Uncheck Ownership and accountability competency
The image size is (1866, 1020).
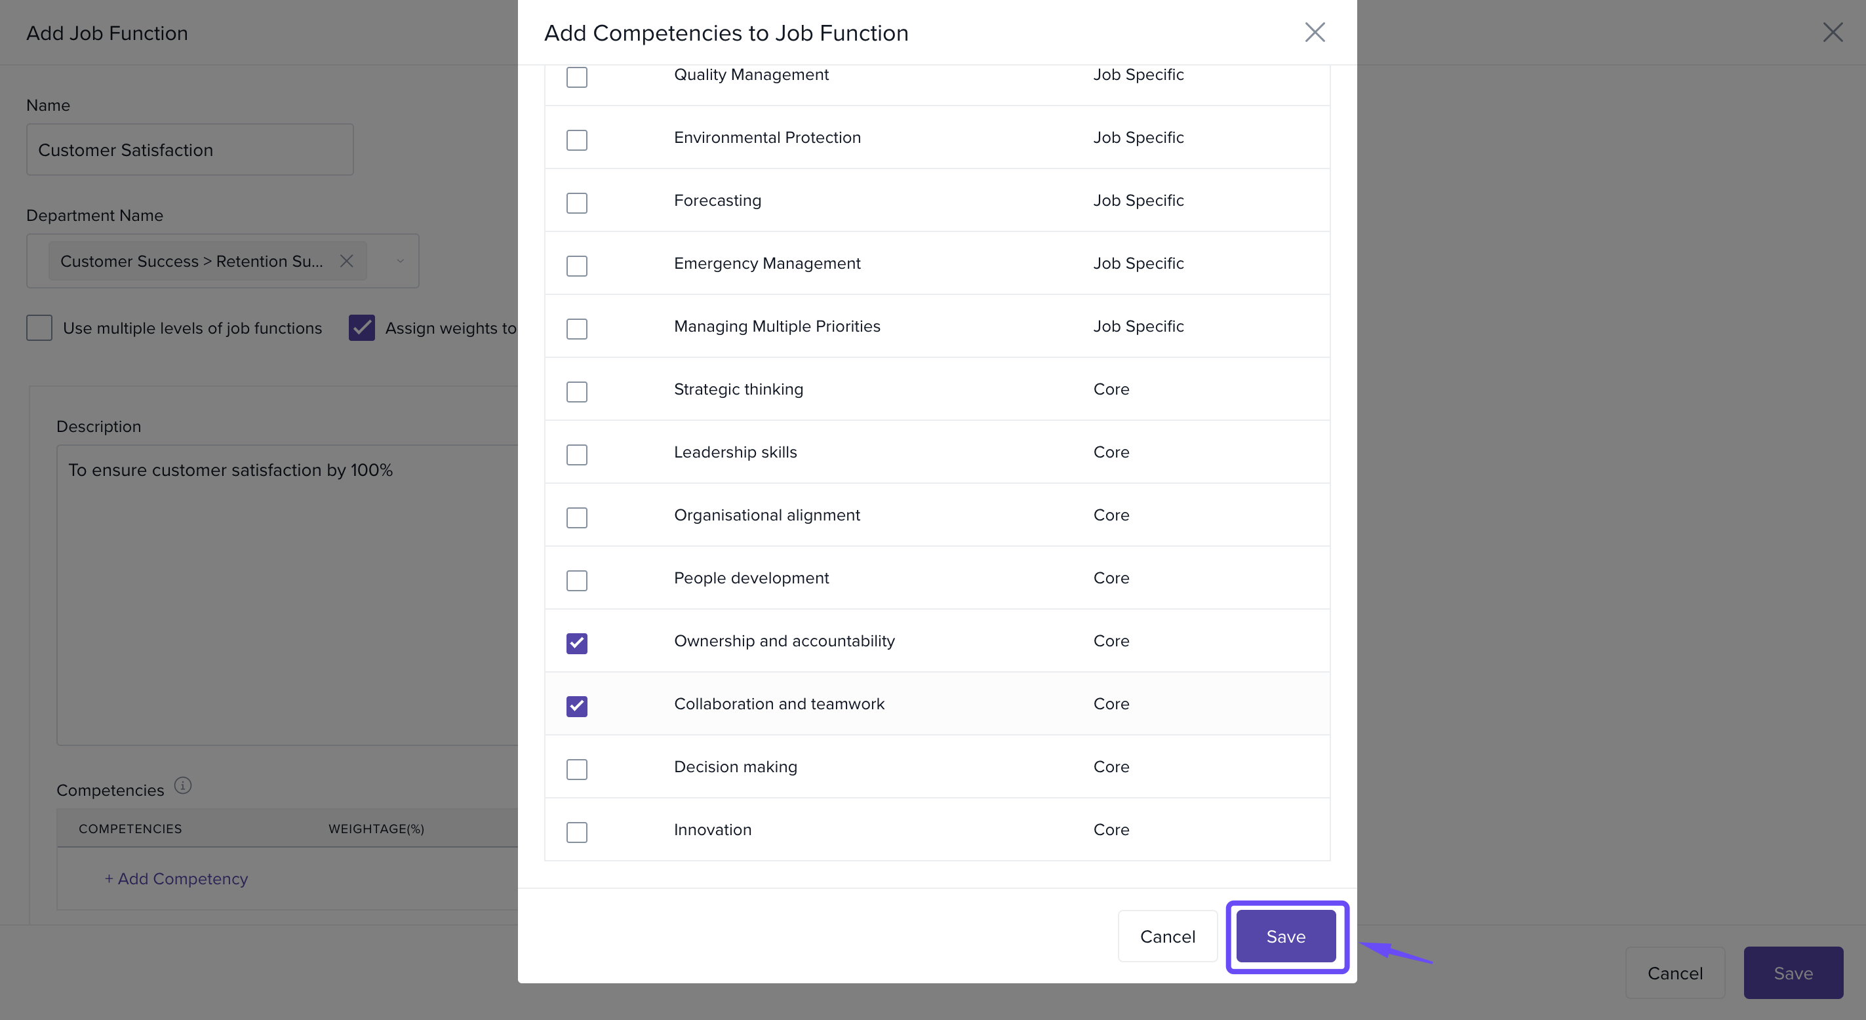(x=576, y=643)
